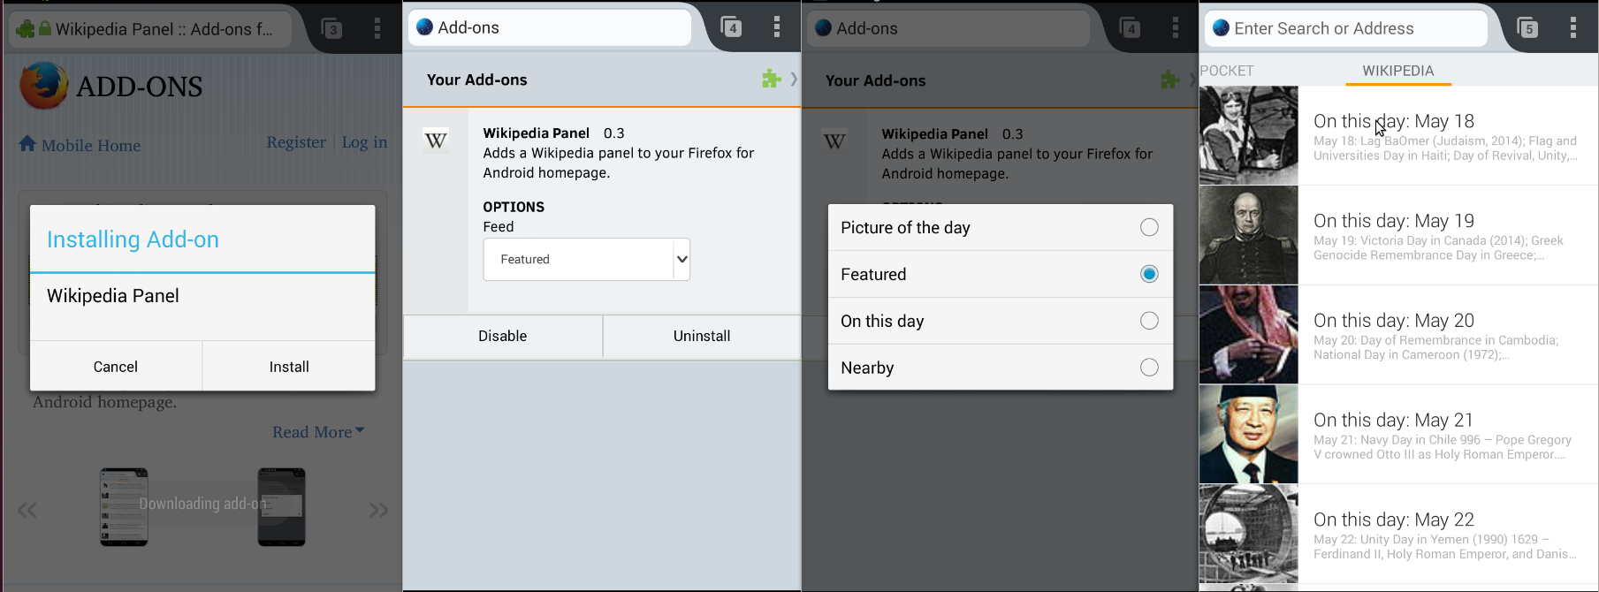
Task: Open the overflow menu beside the Enter Search field
Action: [x=1573, y=27]
